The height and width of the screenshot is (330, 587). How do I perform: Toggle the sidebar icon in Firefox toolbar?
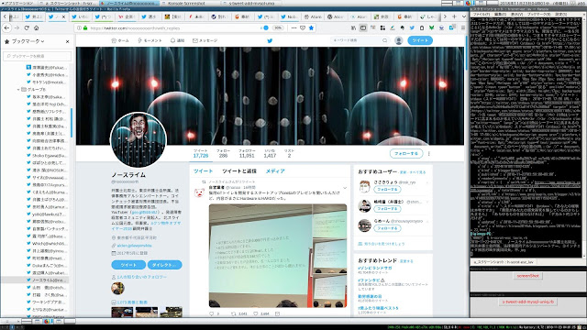tap(363, 28)
